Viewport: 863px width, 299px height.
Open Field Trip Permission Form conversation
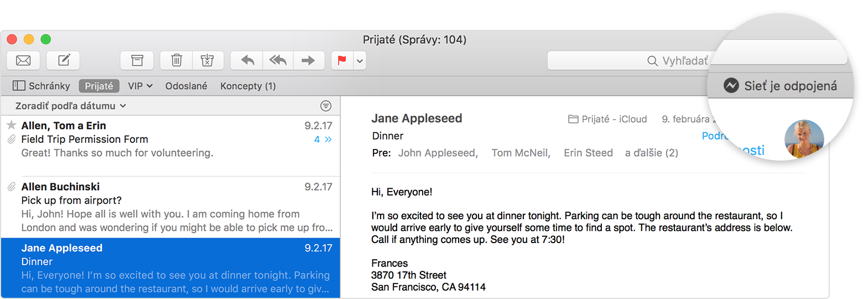pos(170,146)
